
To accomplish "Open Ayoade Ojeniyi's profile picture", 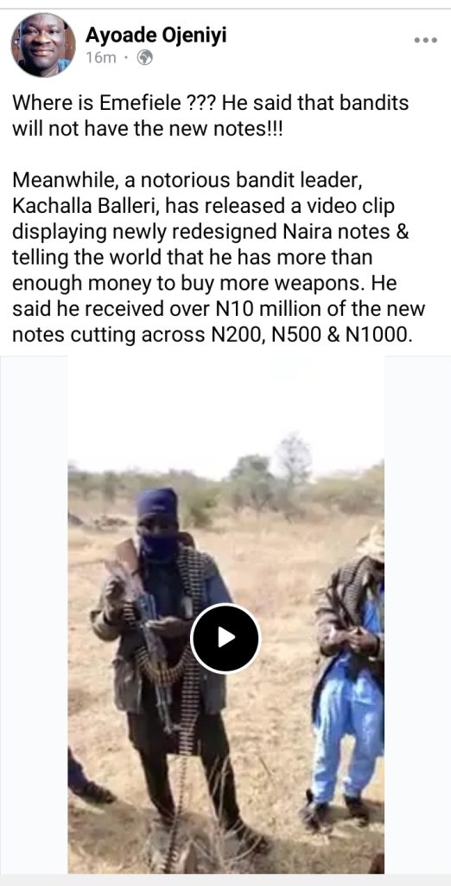I will tap(43, 45).
